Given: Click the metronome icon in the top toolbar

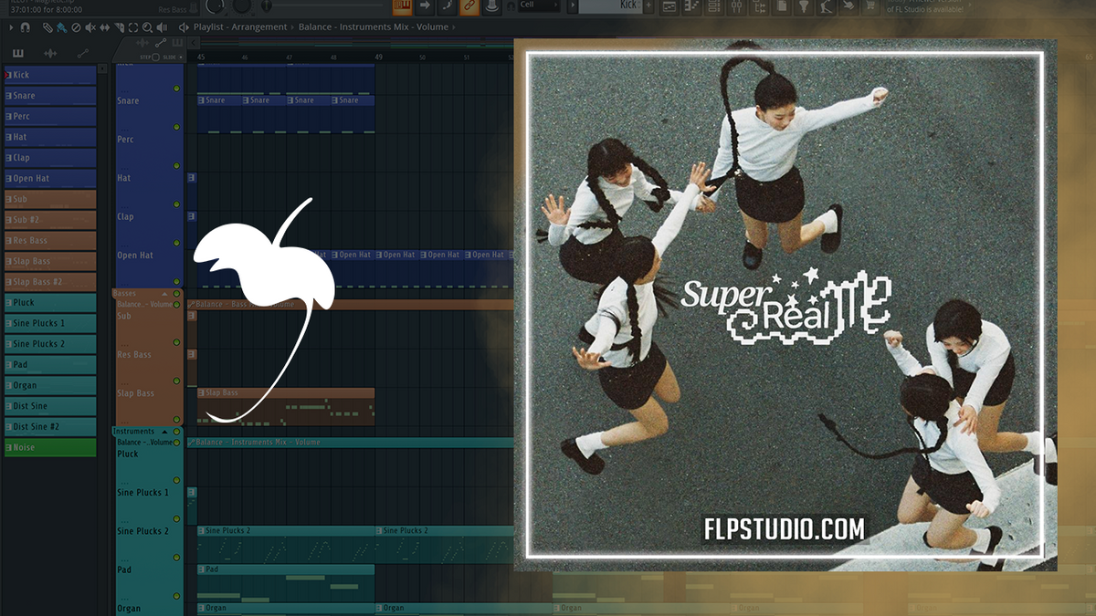Looking at the screenshot, I should (x=448, y=6).
